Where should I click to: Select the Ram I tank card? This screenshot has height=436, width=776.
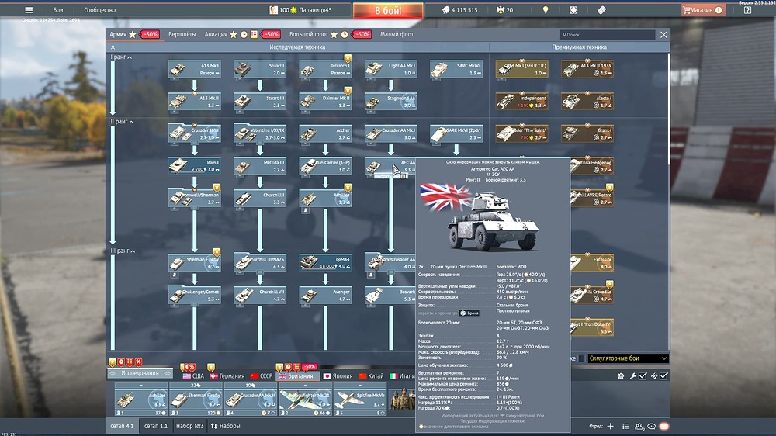click(x=195, y=166)
